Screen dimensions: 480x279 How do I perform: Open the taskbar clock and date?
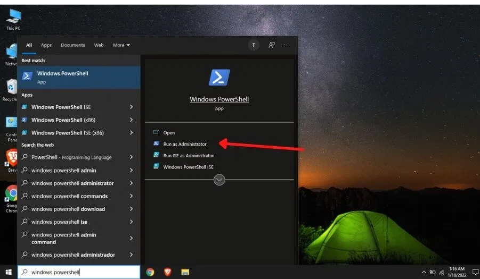457,272
